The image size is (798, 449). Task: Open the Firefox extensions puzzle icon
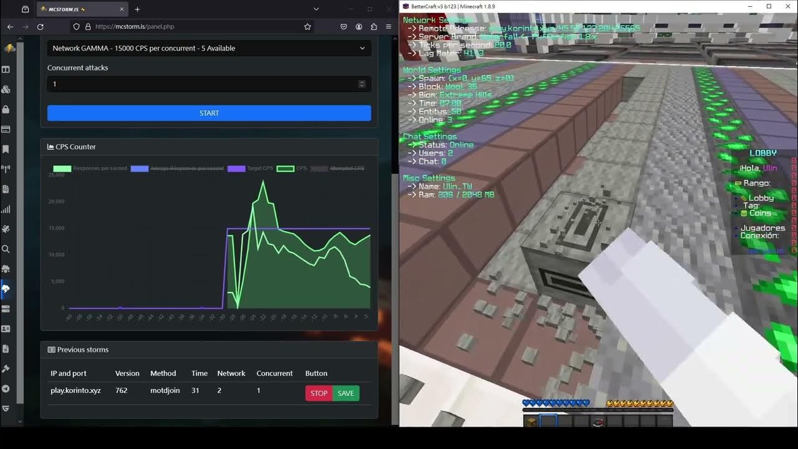374,27
